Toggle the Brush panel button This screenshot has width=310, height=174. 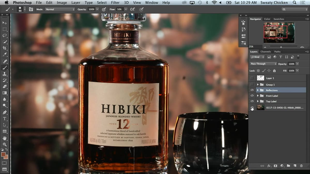pos(31,9)
